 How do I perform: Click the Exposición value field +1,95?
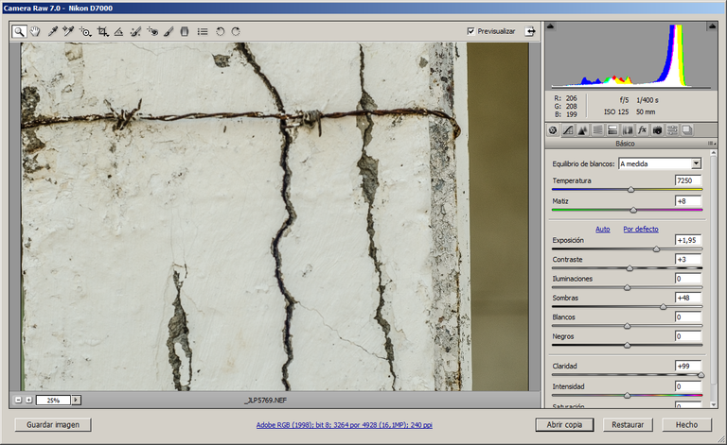coord(688,240)
